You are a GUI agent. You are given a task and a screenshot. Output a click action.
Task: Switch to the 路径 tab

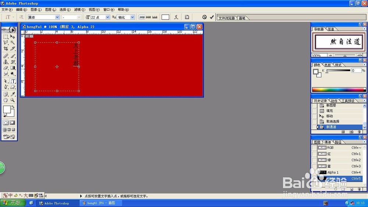click(338, 142)
